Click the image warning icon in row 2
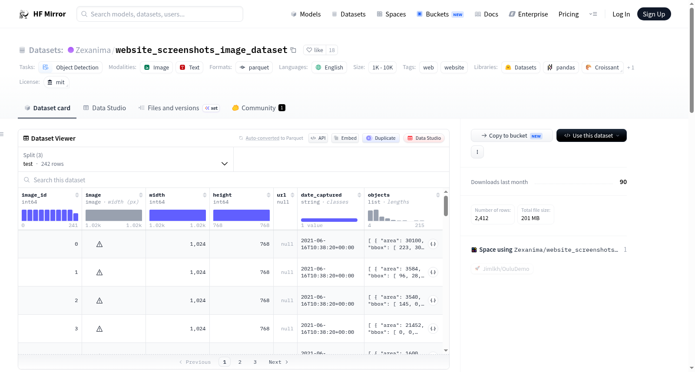Viewport: 695px width, 372px height. [99, 300]
